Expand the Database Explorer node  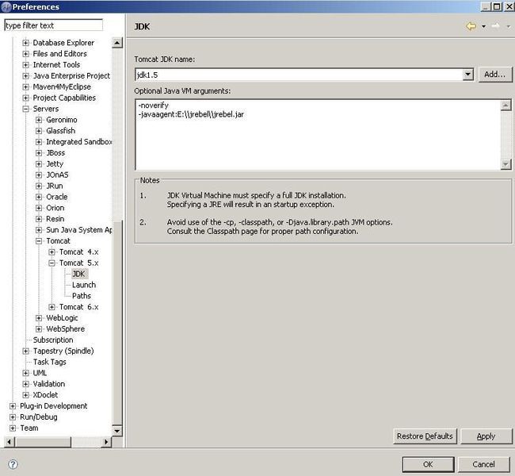click(x=25, y=43)
